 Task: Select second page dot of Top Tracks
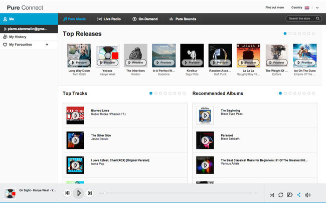(x=155, y=93)
